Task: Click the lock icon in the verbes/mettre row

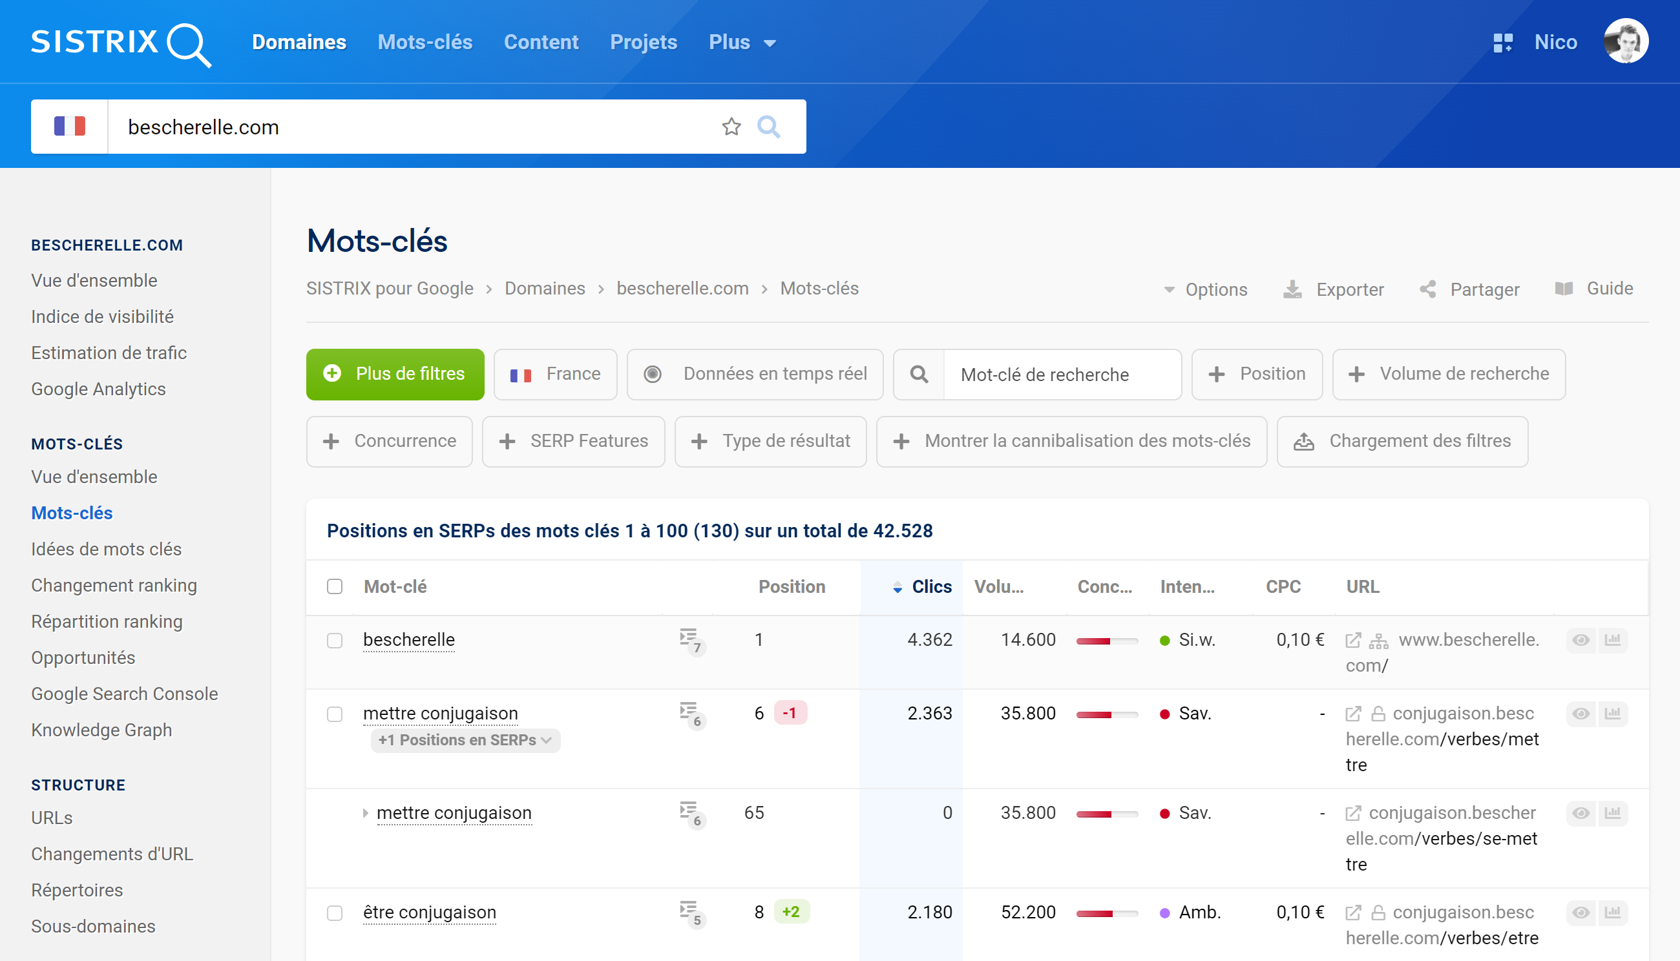Action: click(x=1378, y=714)
